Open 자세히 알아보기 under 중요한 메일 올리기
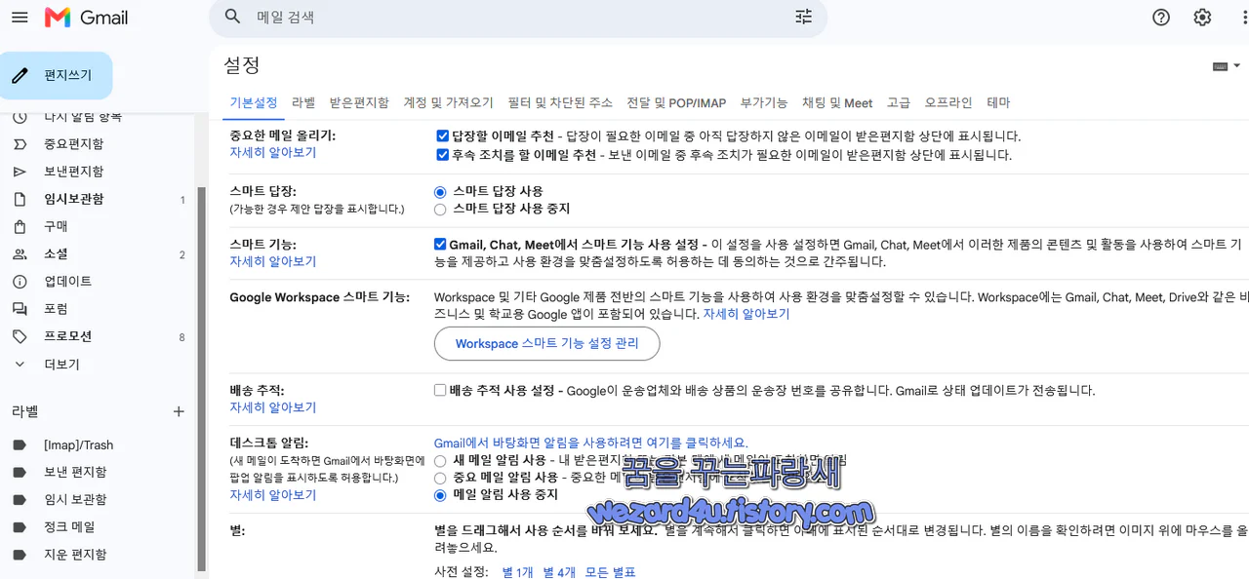 (x=273, y=153)
